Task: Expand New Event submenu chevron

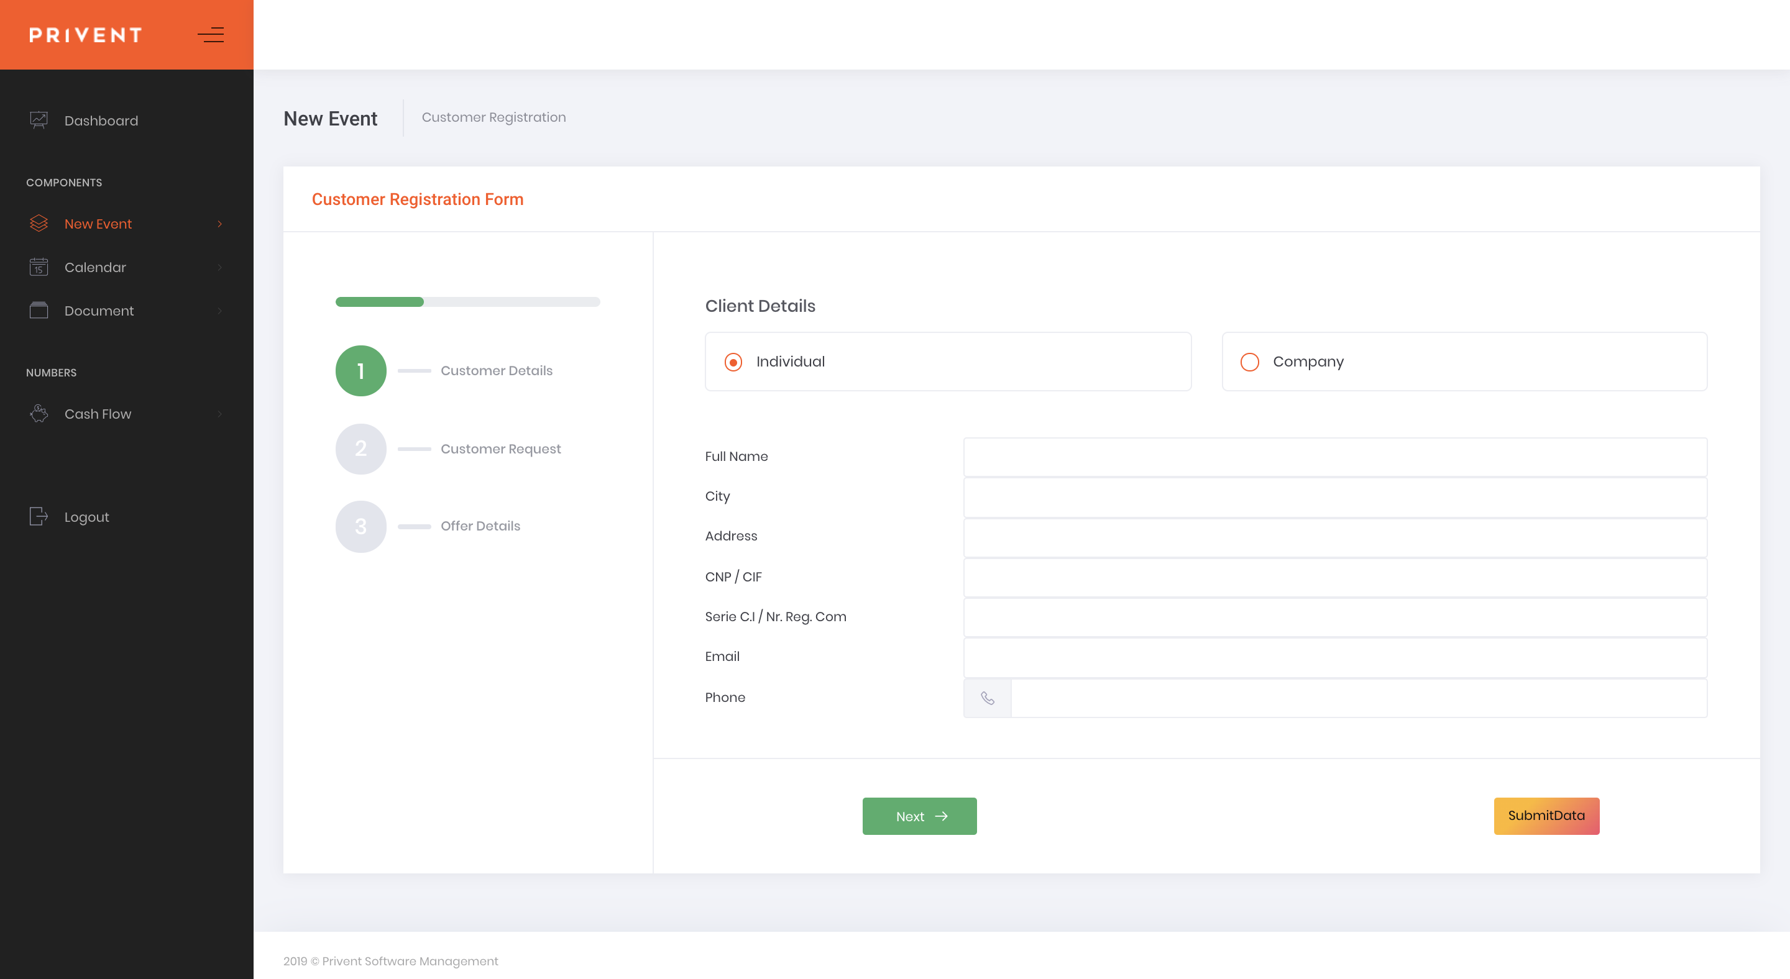Action: 219,224
